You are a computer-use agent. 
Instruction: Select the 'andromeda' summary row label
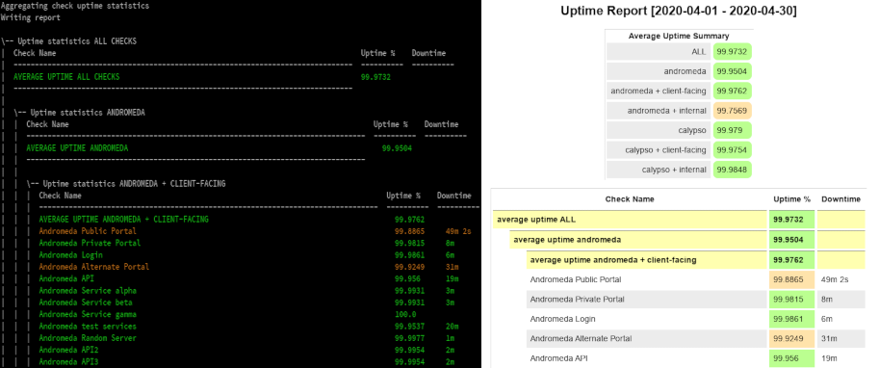point(685,71)
